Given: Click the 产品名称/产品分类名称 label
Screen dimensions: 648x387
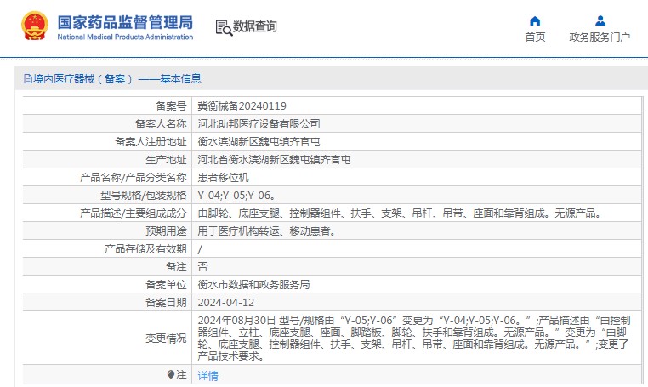Looking at the screenshot, I should tap(133, 178).
